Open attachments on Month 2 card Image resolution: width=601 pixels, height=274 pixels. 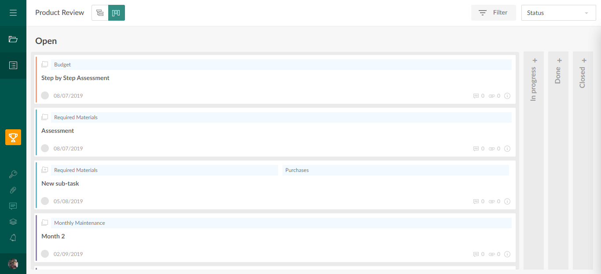pyautogui.click(x=495, y=254)
